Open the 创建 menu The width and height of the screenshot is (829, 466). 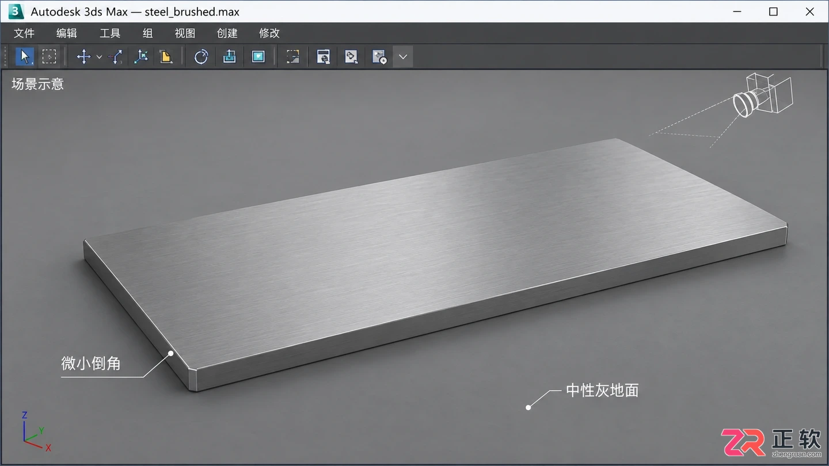(227, 33)
